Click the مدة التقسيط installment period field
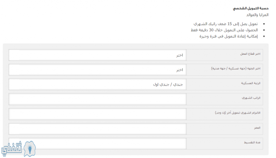 click(x=98, y=144)
